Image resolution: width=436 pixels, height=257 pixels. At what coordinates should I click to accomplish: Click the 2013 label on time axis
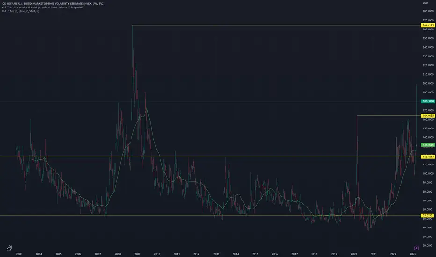click(216, 254)
